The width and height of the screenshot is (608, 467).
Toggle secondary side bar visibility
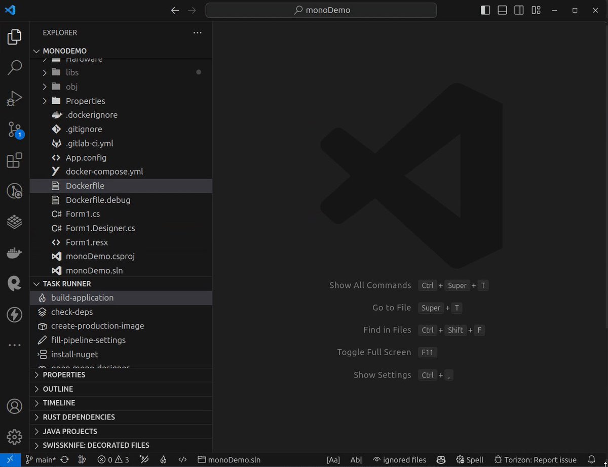tap(519, 10)
